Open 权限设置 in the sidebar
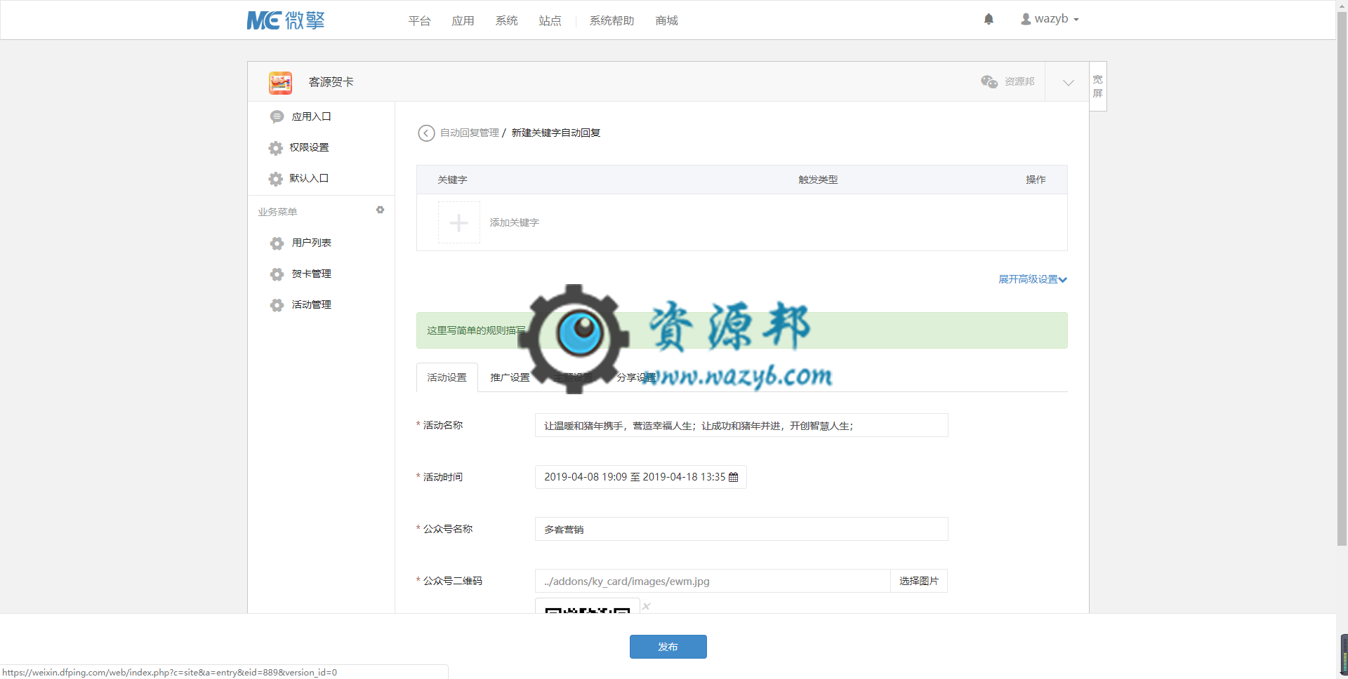This screenshot has height=679, width=1348. point(309,147)
